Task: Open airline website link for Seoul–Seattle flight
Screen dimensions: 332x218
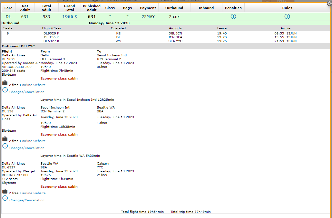Action: (x=34, y=141)
